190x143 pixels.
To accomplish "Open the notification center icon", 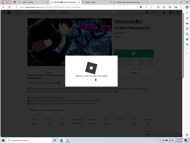I will (x=186, y=140).
